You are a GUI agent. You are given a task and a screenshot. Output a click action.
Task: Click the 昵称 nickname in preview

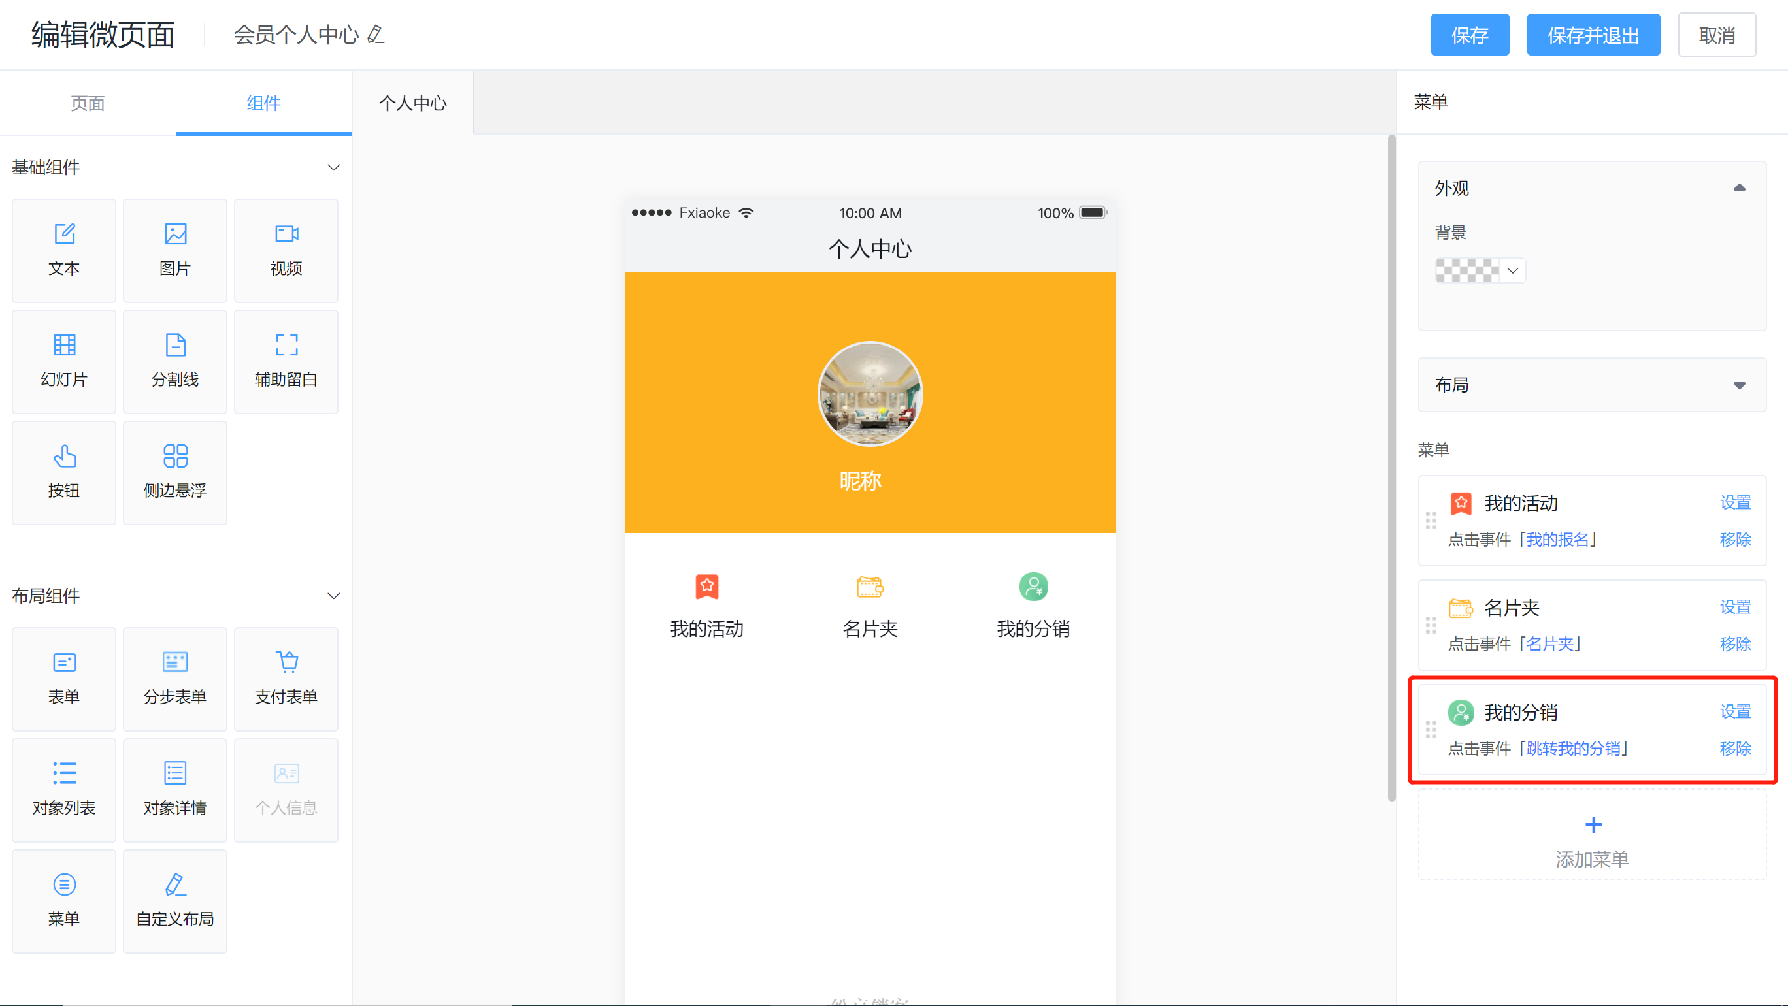(861, 481)
